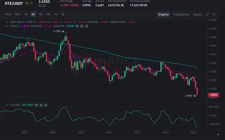This screenshot has width=225, height=140.
Task: Open the Depth chart tab
Action: pyautogui.click(x=197, y=15)
